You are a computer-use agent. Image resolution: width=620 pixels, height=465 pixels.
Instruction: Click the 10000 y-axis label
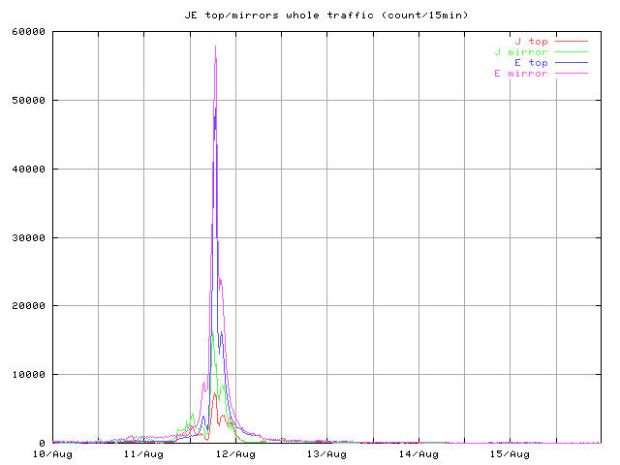point(29,375)
